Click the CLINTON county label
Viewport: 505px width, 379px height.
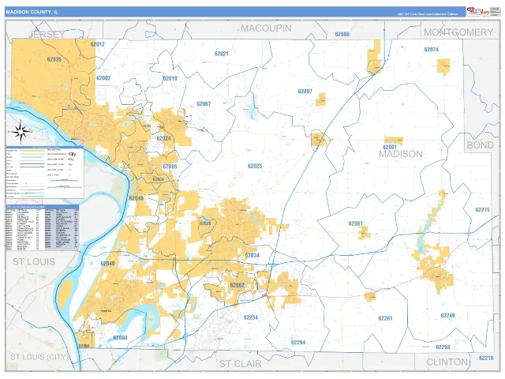click(447, 362)
